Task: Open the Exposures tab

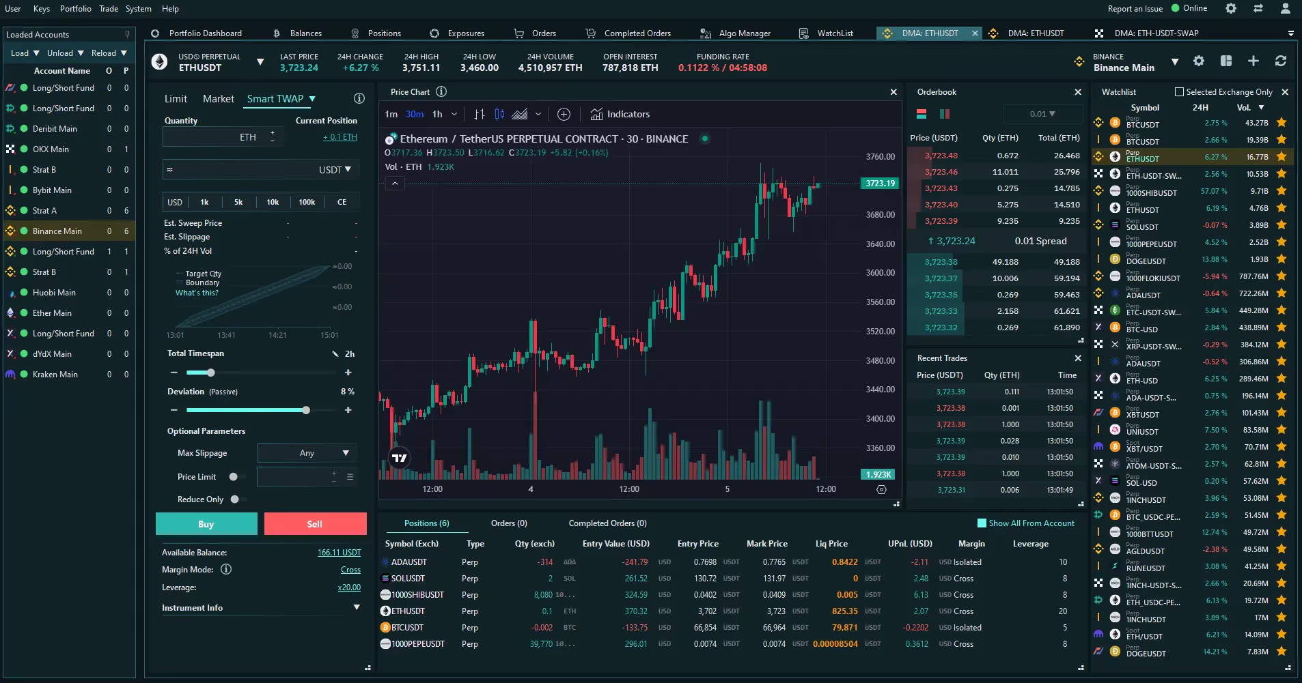Action: 456,33
